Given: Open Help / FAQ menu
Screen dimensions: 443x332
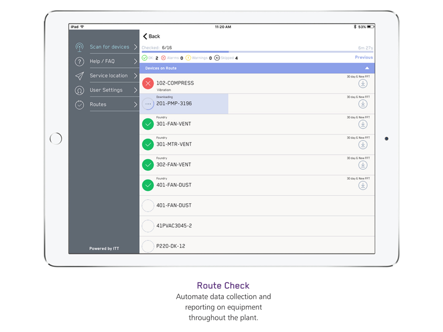Looking at the screenshot, I should point(102,61).
